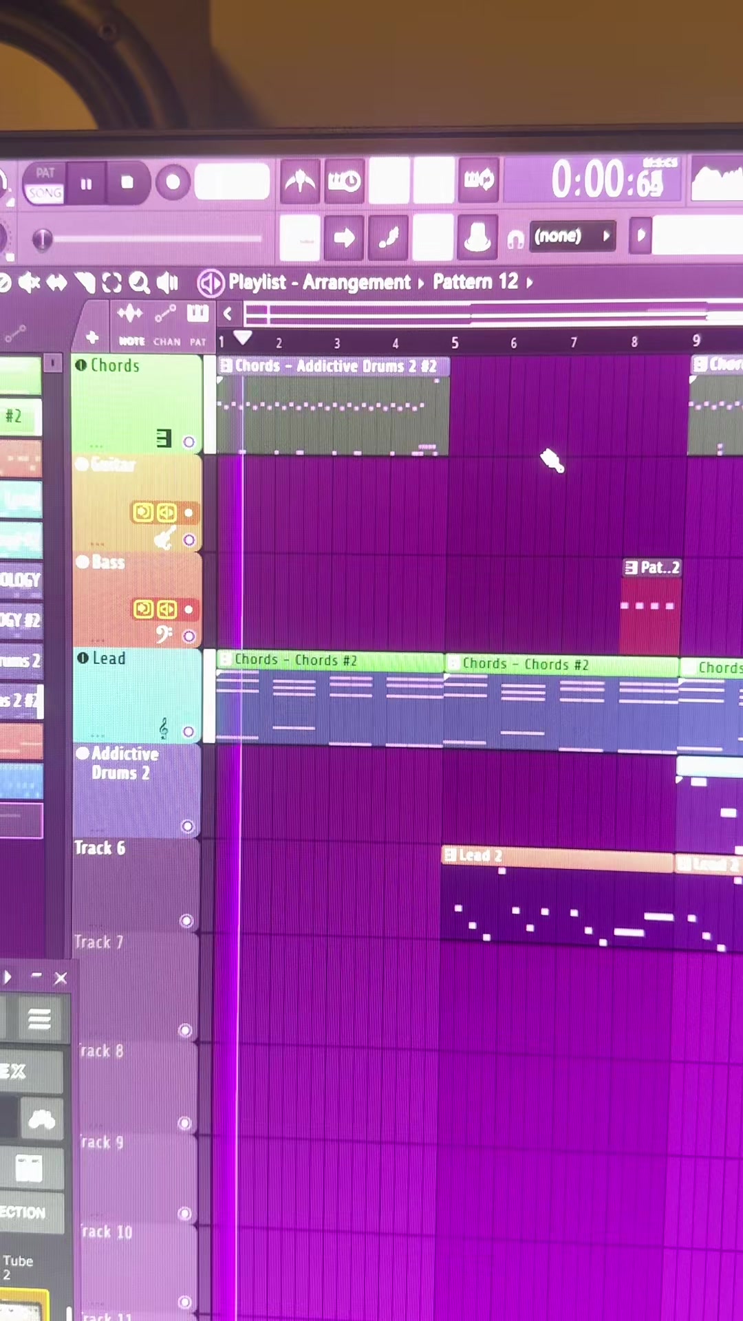The height and width of the screenshot is (1321, 743).
Task: Expand the arrow after Pattern 12
Action: (529, 282)
